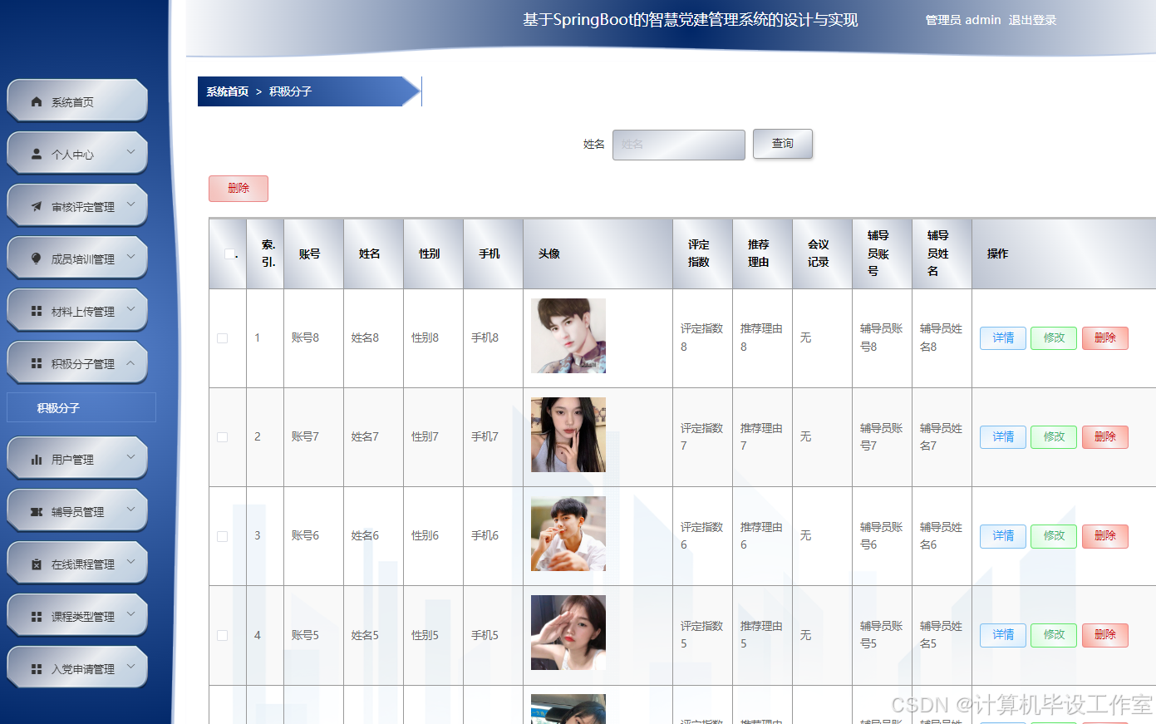Click the grid icon beside 入党申请管理
Screen dimensions: 1156x724
37,669
